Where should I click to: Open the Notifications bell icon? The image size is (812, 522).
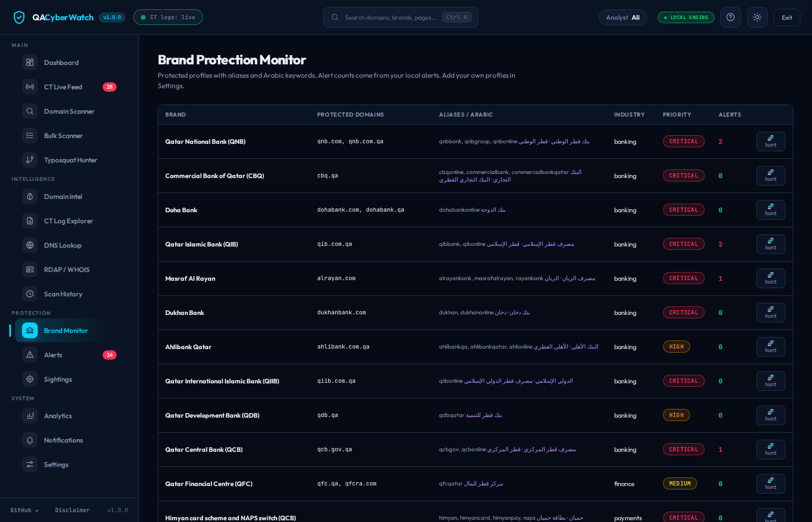[30, 440]
